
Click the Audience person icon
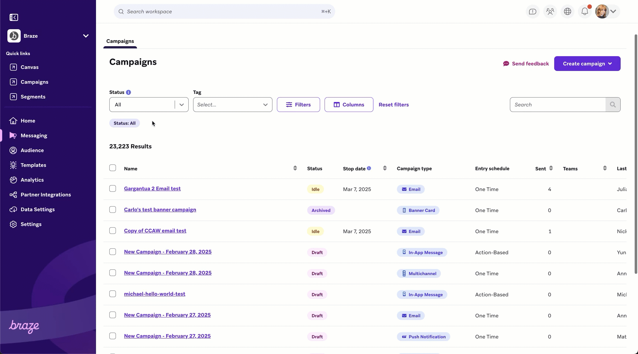point(13,150)
